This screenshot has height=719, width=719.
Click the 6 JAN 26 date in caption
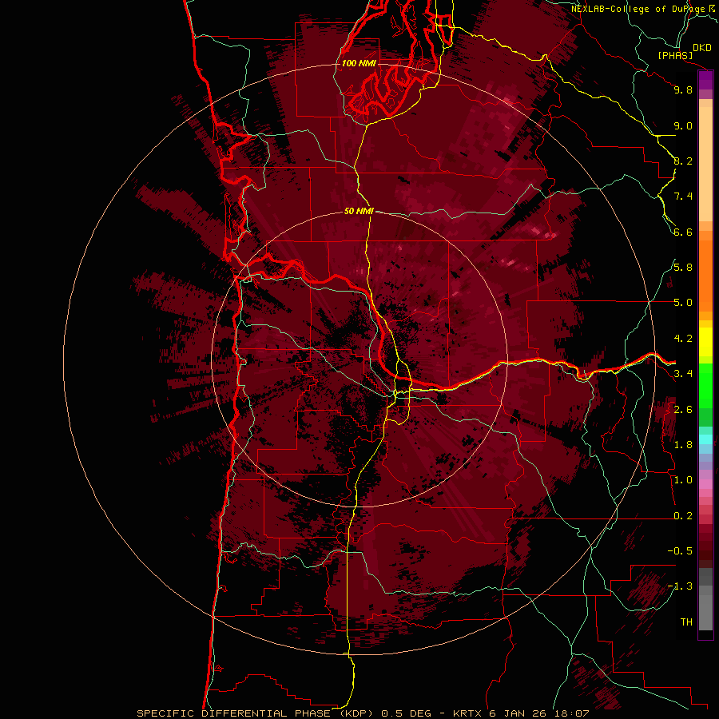pyautogui.click(x=517, y=713)
